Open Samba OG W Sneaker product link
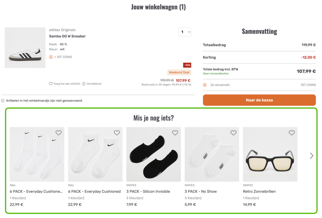The width and height of the screenshot is (322, 218). click(67, 36)
